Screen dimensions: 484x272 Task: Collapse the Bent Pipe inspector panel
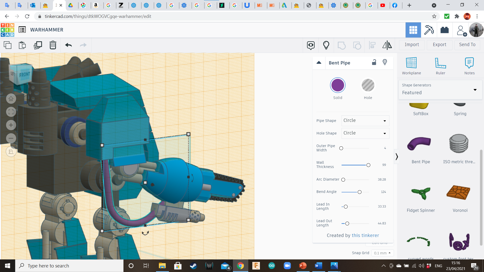tap(319, 63)
